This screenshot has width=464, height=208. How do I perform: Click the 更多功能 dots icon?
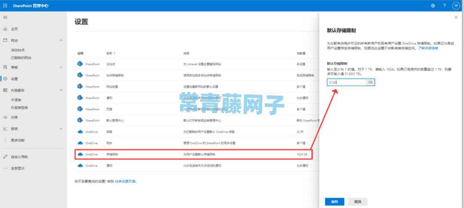click(5, 140)
